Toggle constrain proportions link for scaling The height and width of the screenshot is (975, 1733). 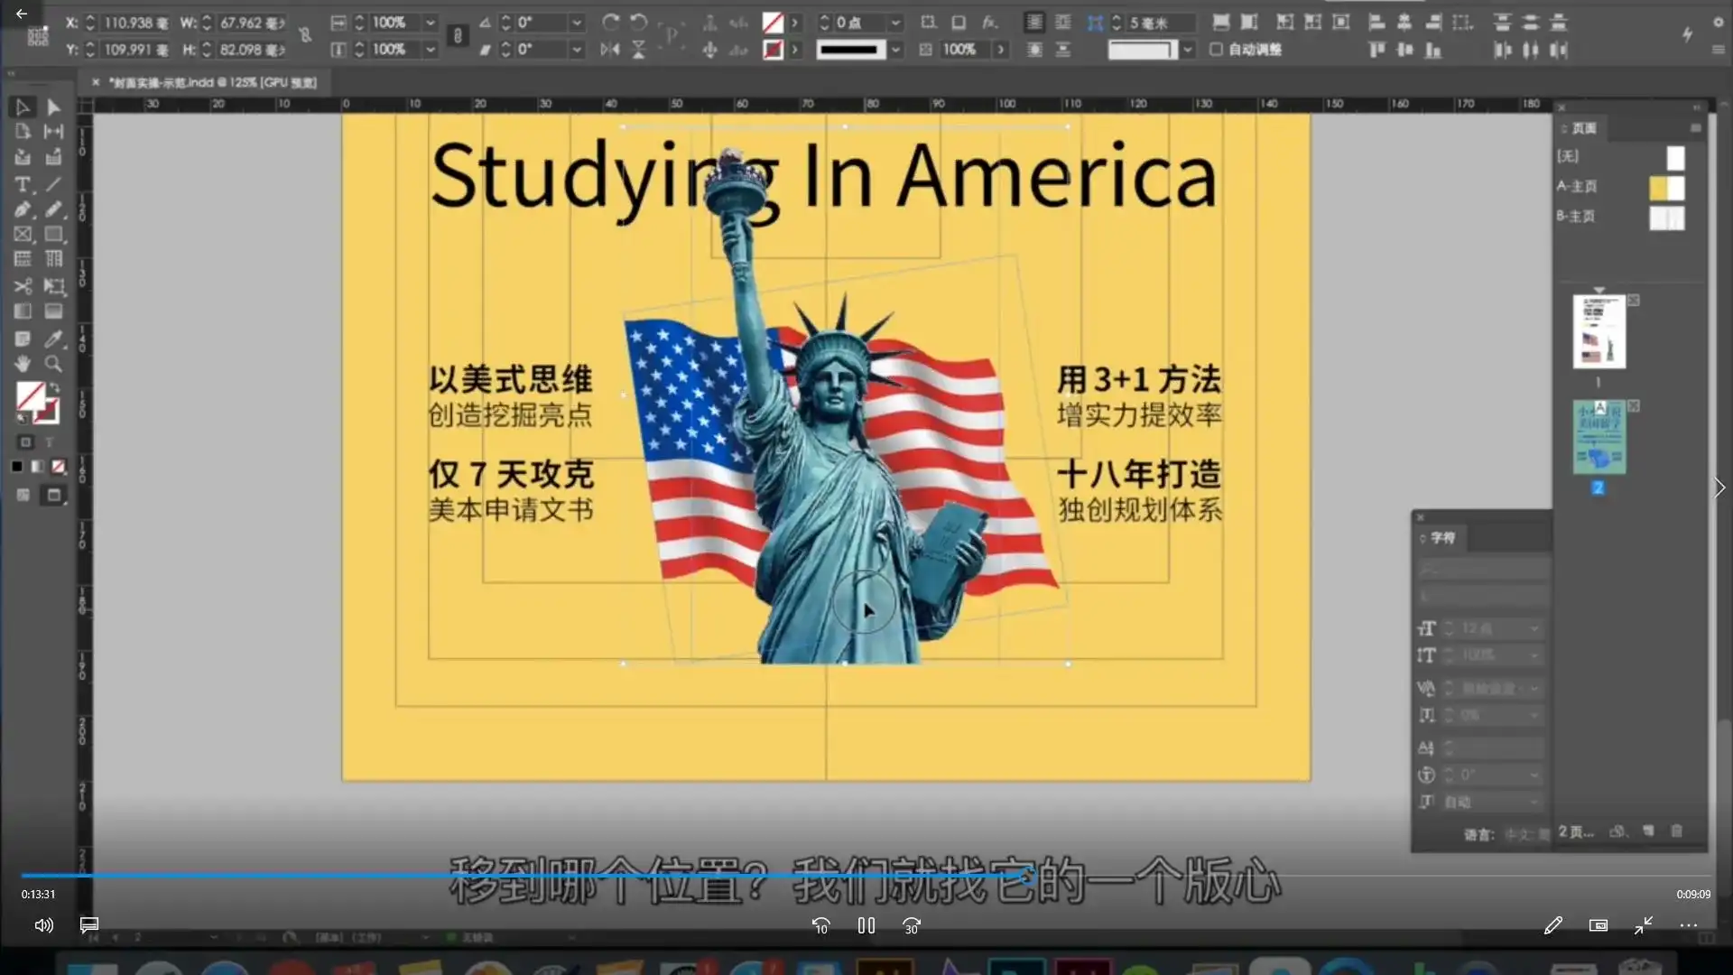tap(458, 36)
